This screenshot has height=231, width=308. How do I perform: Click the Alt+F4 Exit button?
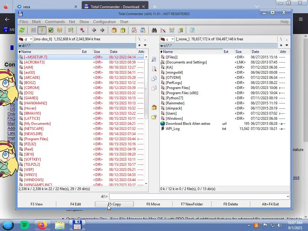pyautogui.click(x=270, y=204)
